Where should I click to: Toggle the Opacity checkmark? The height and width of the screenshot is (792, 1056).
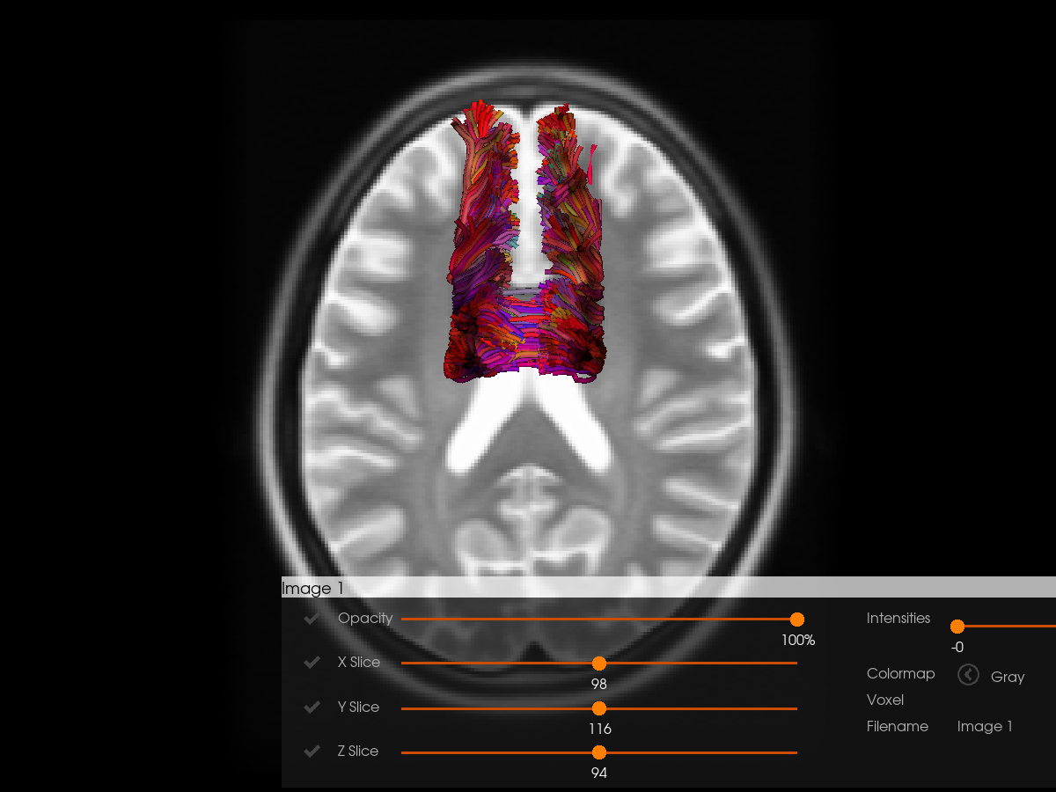pyautogui.click(x=312, y=619)
